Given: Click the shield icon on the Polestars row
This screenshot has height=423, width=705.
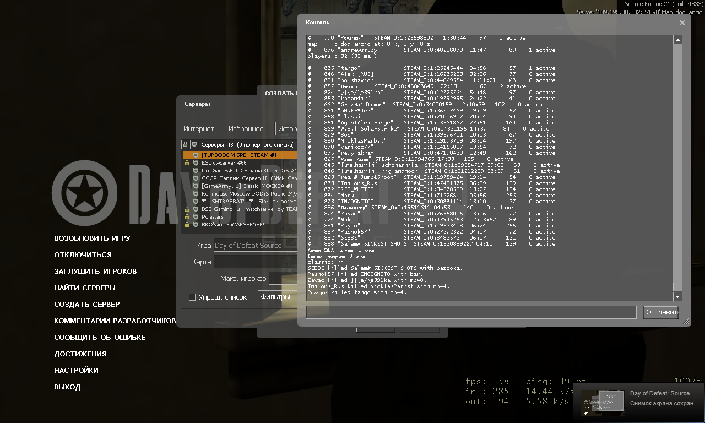Looking at the screenshot, I should [x=196, y=217].
